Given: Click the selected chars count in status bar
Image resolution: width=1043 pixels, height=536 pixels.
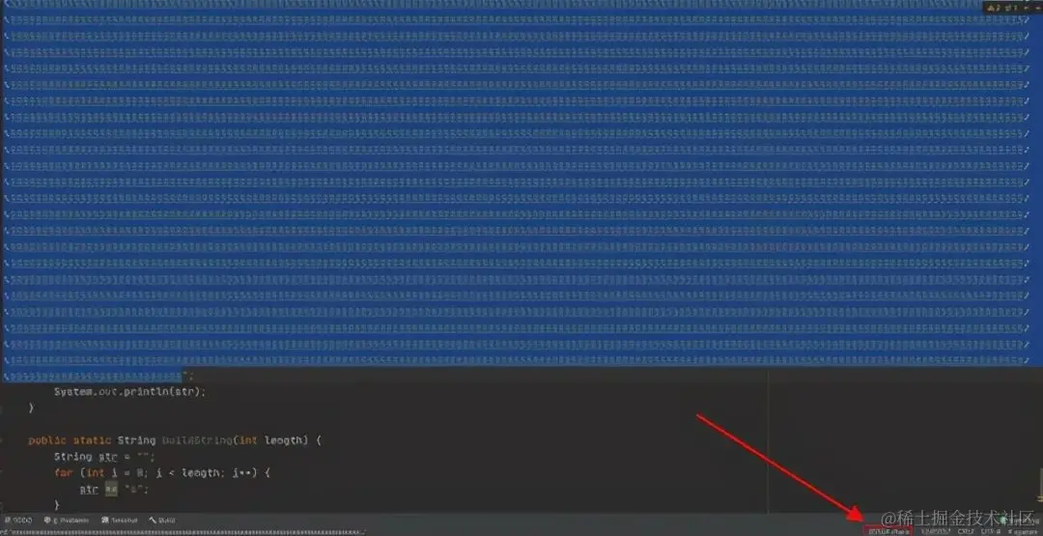Looking at the screenshot, I should (888, 531).
